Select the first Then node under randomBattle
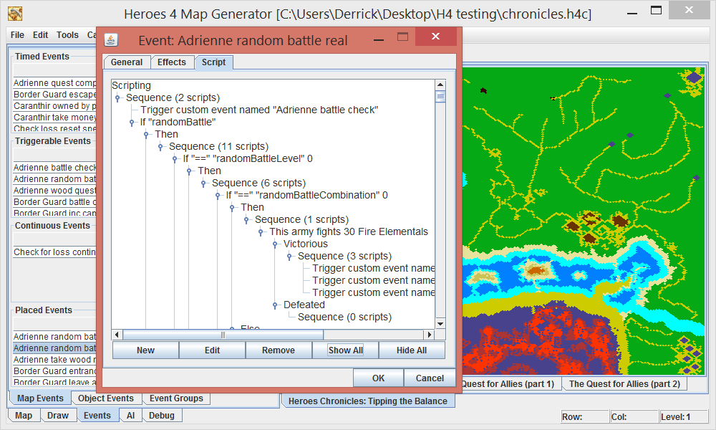716x430 pixels. click(166, 134)
